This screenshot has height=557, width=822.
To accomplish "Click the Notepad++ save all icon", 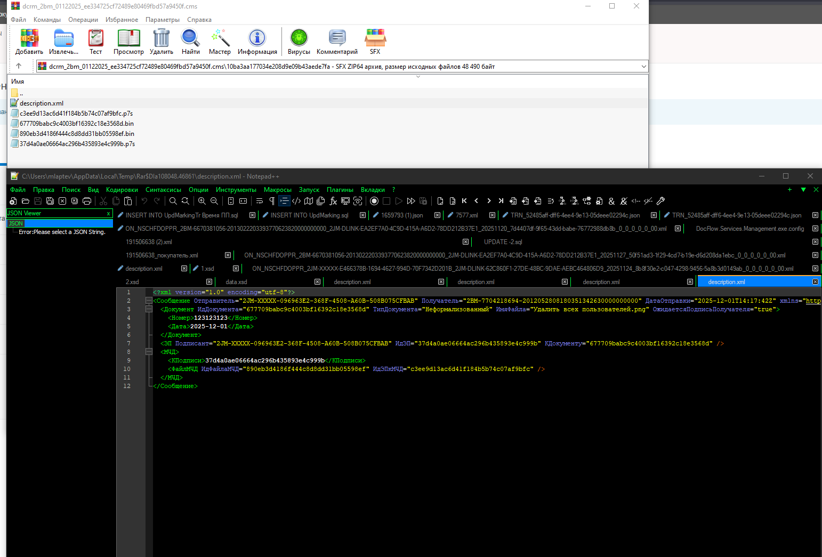I will click(50, 201).
